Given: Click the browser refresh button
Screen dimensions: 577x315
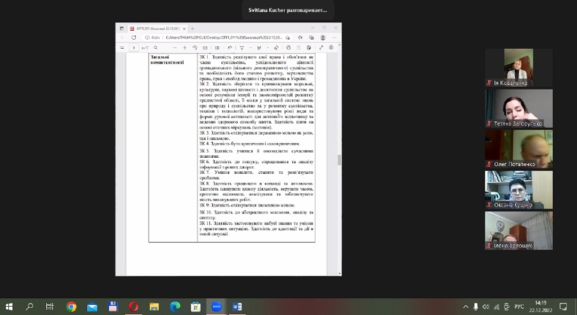Looking at the screenshot, I should click(x=133, y=37).
